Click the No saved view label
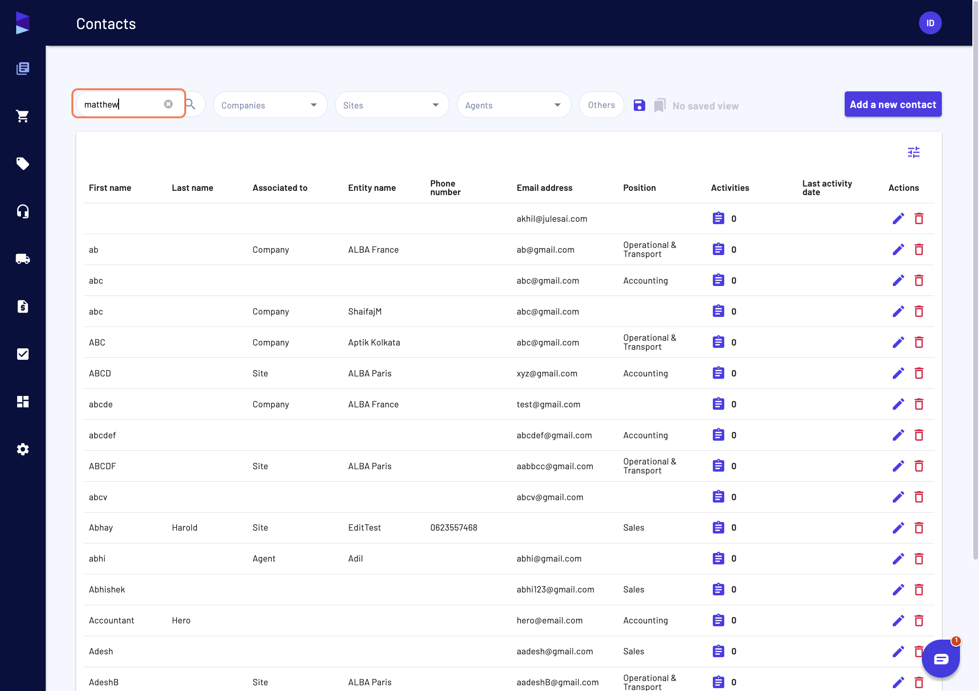Image resolution: width=979 pixels, height=691 pixels. click(x=706, y=106)
